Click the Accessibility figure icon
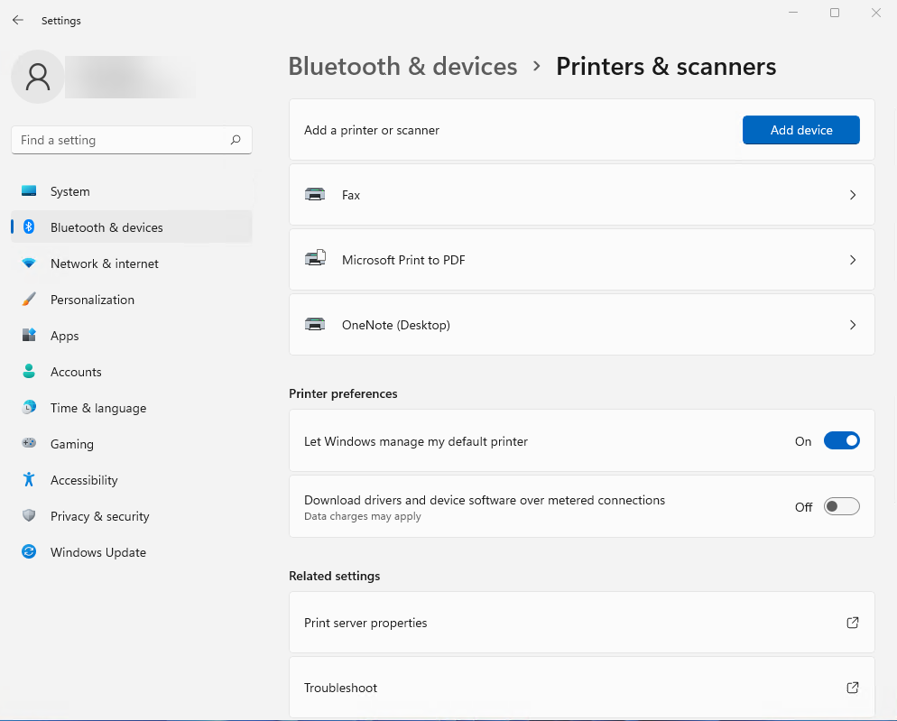 coord(29,479)
